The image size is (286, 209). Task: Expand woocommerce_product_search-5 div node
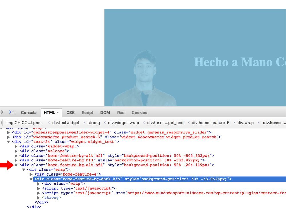point(8,137)
